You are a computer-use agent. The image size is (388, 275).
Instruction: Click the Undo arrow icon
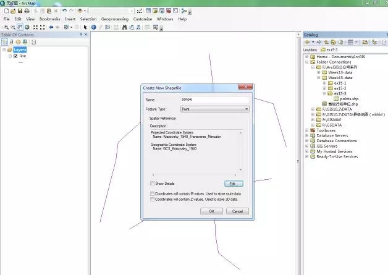click(x=65, y=11)
